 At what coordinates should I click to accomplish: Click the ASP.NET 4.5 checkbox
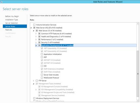click(x=42, y=63)
